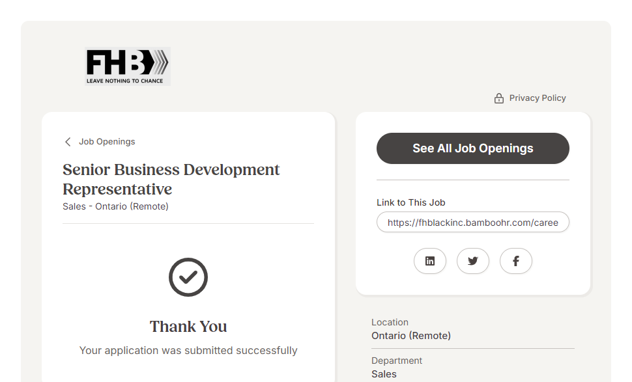Click the Senior Business Development Representative title

click(x=171, y=179)
